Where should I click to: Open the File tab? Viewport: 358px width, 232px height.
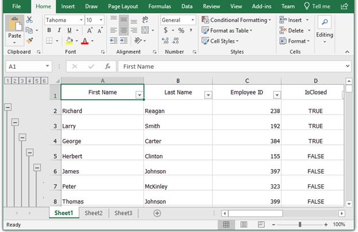(x=17, y=6)
